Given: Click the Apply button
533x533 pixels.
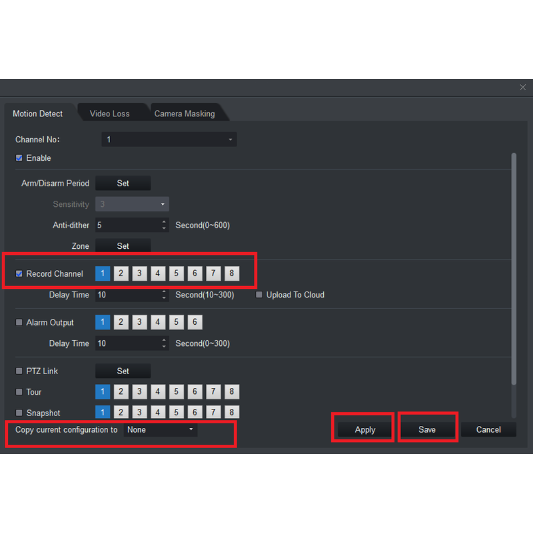Looking at the screenshot, I should pyautogui.click(x=365, y=430).
